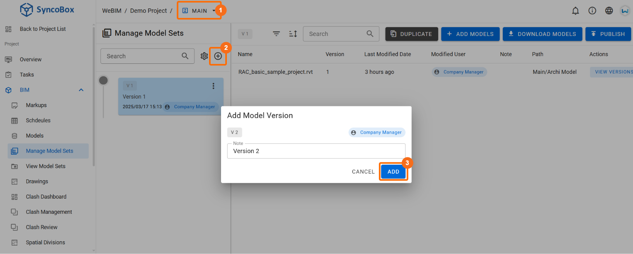Click the SyncoBox logo
This screenshot has width=633, height=254.
point(47,10)
